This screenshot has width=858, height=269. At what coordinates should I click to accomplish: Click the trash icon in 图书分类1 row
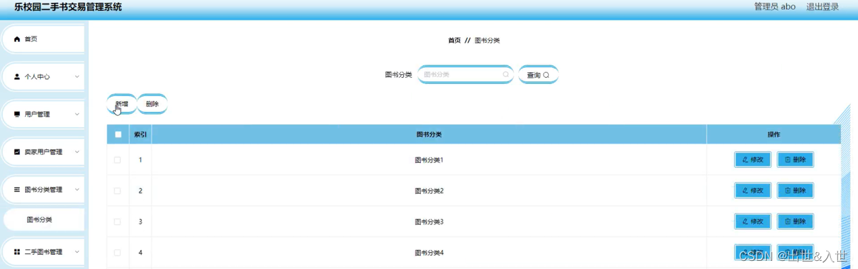[x=788, y=160]
